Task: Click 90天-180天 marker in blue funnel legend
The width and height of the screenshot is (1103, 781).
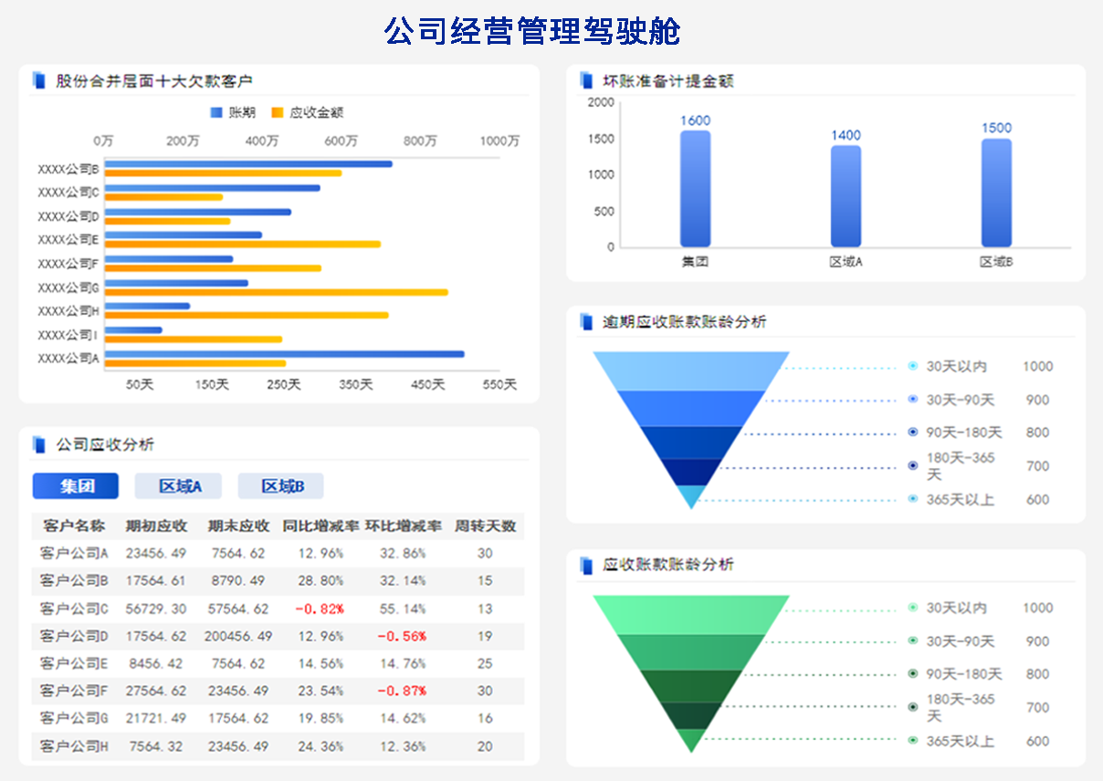Action: pos(913,432)
